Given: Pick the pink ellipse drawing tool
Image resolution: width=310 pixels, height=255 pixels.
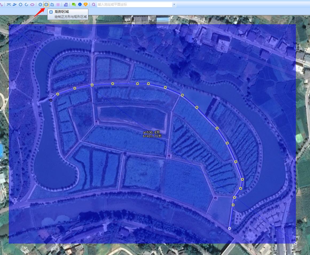Looking at the screenshot, I should [32, 5].
